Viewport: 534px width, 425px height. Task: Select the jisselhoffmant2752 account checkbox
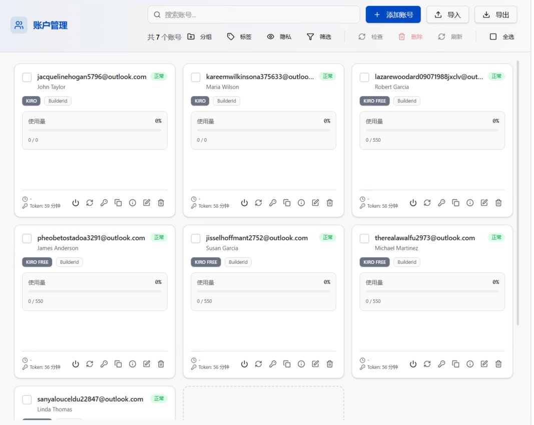[x=196, y=238]
